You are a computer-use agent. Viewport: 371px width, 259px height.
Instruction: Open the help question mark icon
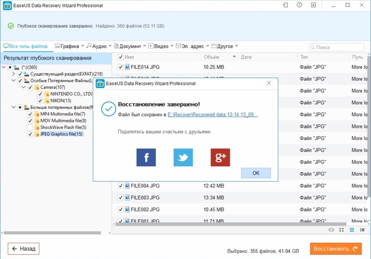[x=300, y=6]
